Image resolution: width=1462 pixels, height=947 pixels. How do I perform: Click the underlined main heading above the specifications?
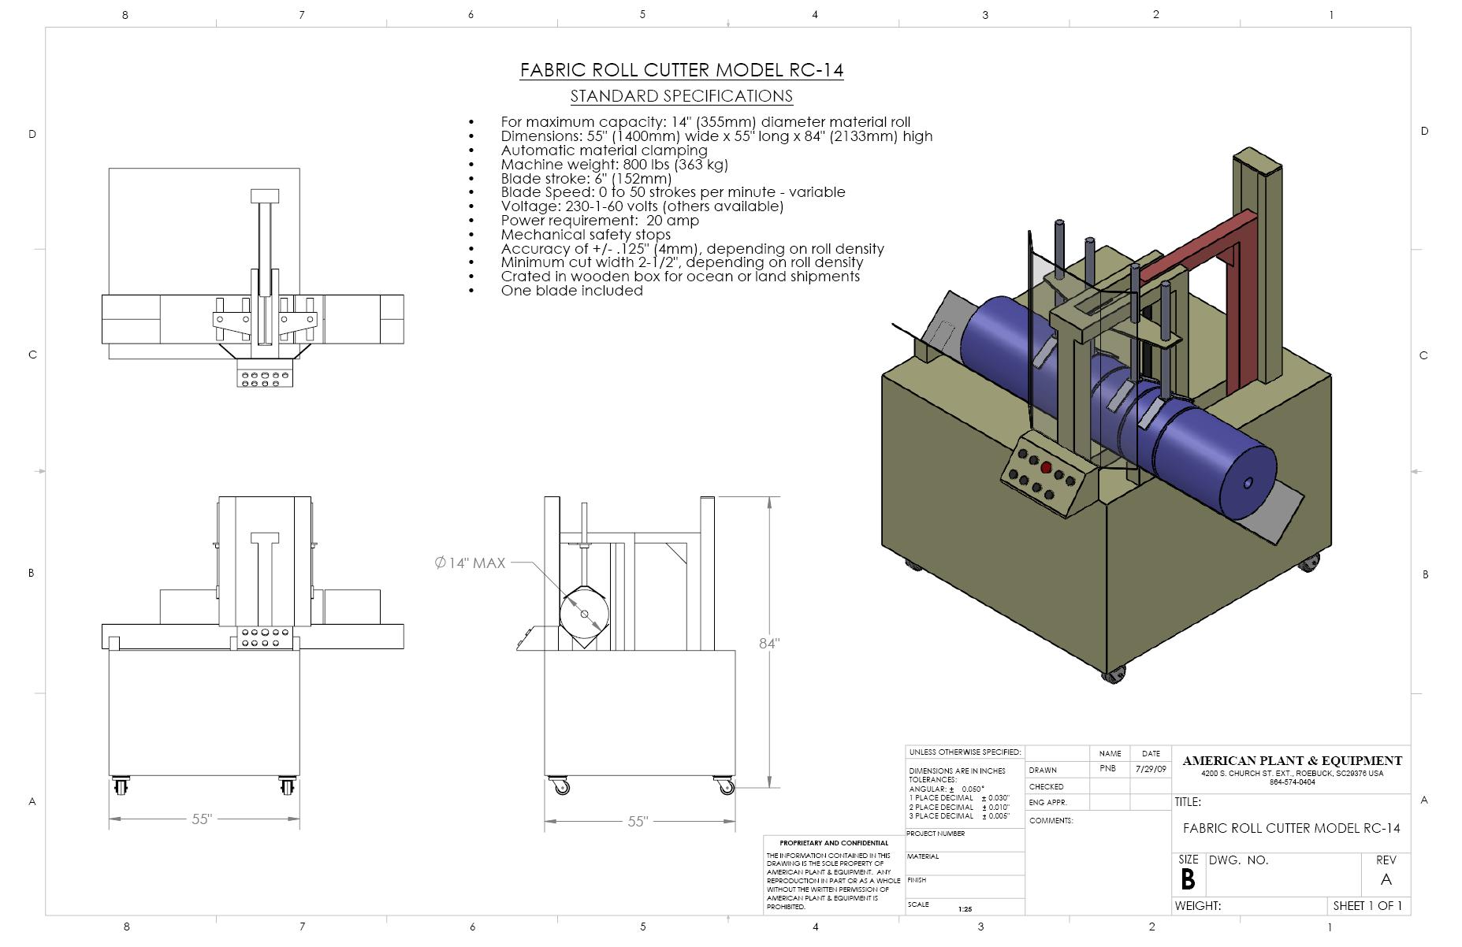(x=681, y=70)
